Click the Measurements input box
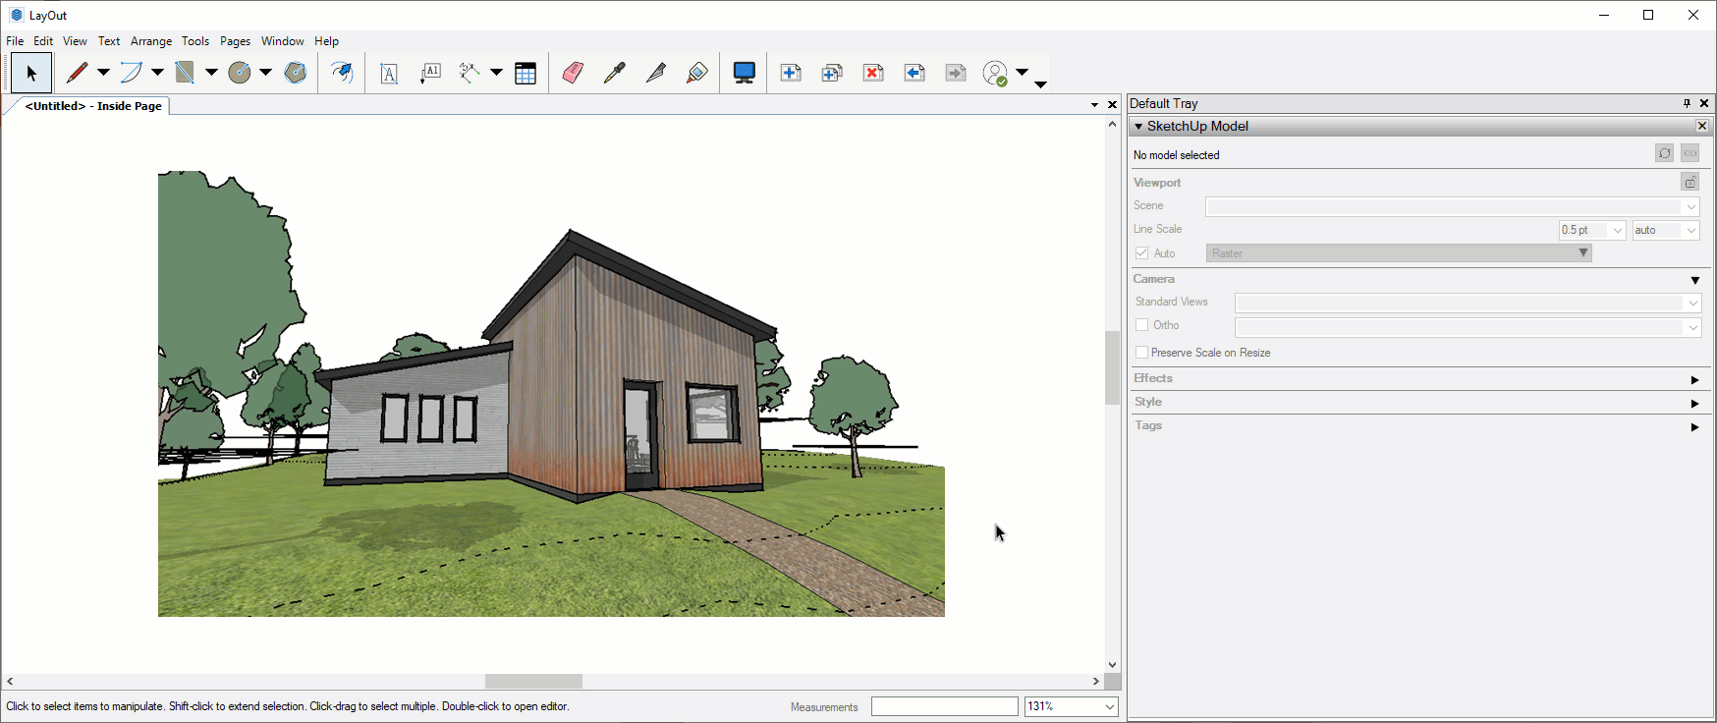 pyautogui.click(x=944, y=706)
